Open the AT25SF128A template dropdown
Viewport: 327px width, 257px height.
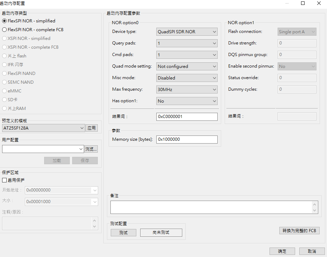point(43,128)
